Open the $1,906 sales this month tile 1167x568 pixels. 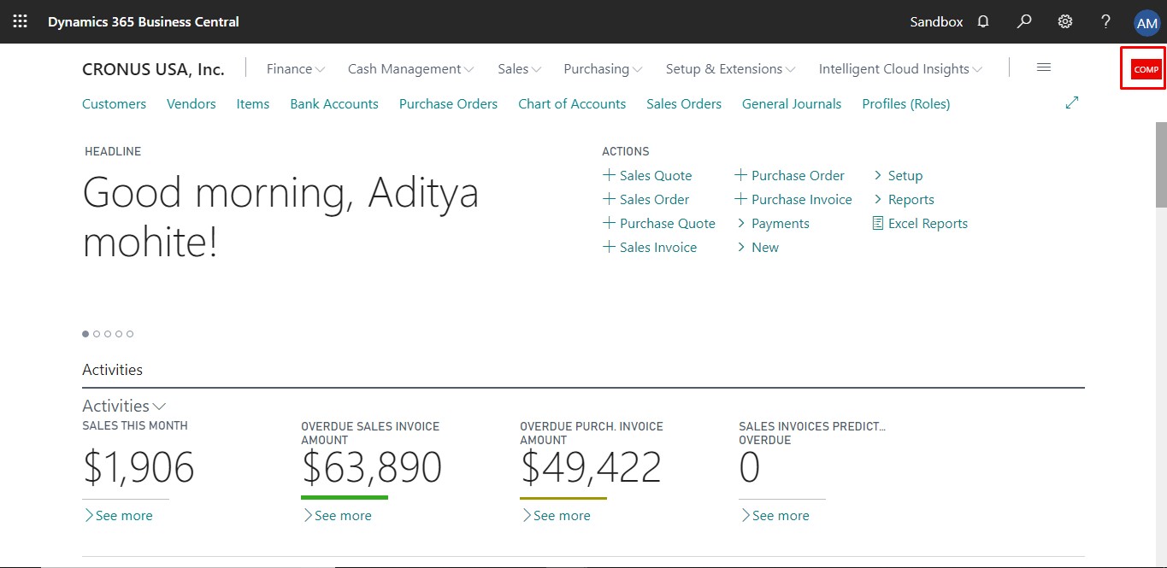tap(139, 467)
